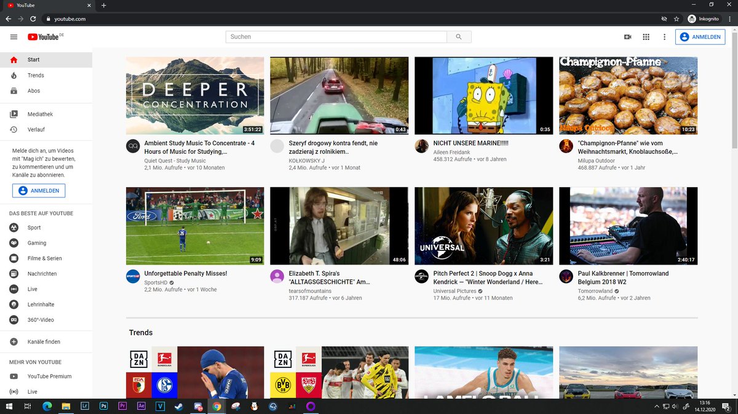Click ANMELDEN button in header
The image size is (738, 414).
coord(700,37)
